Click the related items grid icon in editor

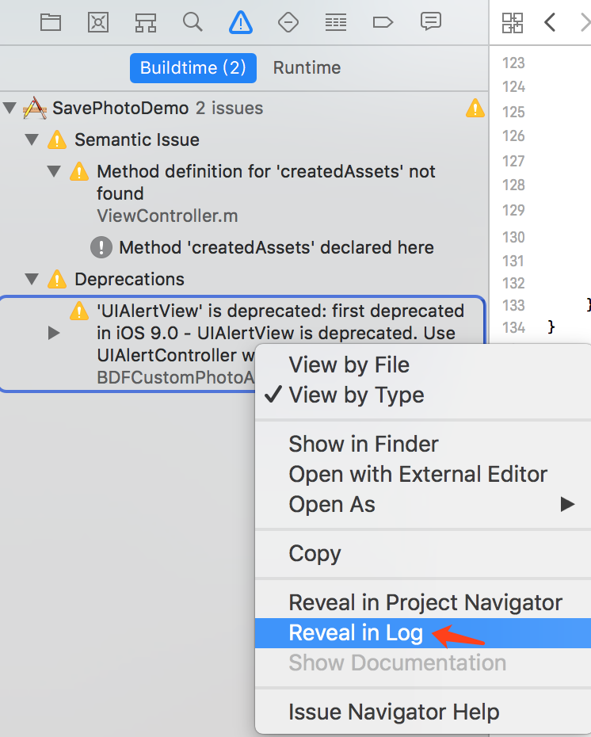tap(512, 22)
